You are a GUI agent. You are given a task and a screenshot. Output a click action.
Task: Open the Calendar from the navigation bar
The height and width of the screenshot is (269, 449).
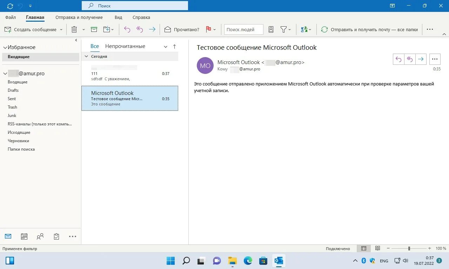point(24,236)
